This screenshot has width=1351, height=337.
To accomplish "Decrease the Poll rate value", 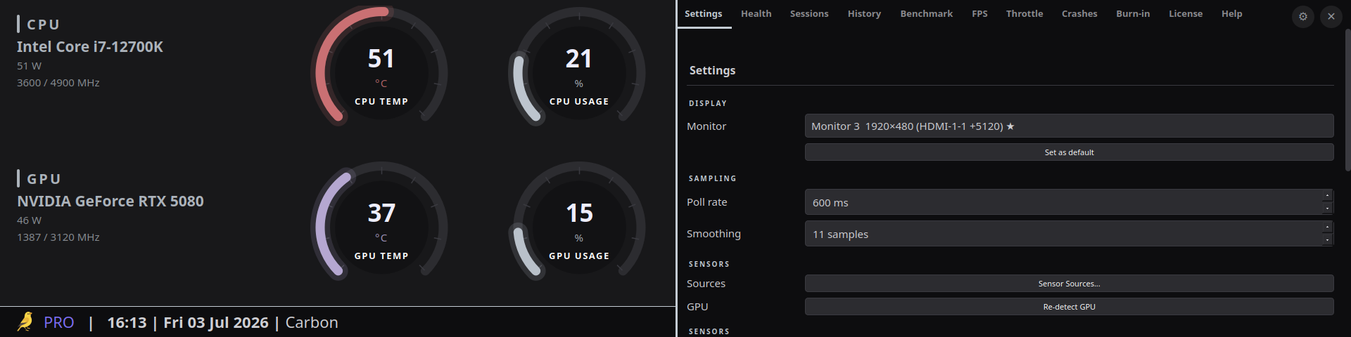I will tap(1327, 208).
